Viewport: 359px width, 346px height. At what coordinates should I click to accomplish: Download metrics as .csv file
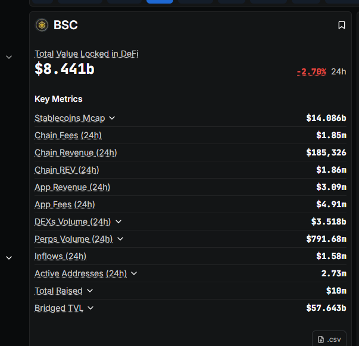[x=329, y=339]
